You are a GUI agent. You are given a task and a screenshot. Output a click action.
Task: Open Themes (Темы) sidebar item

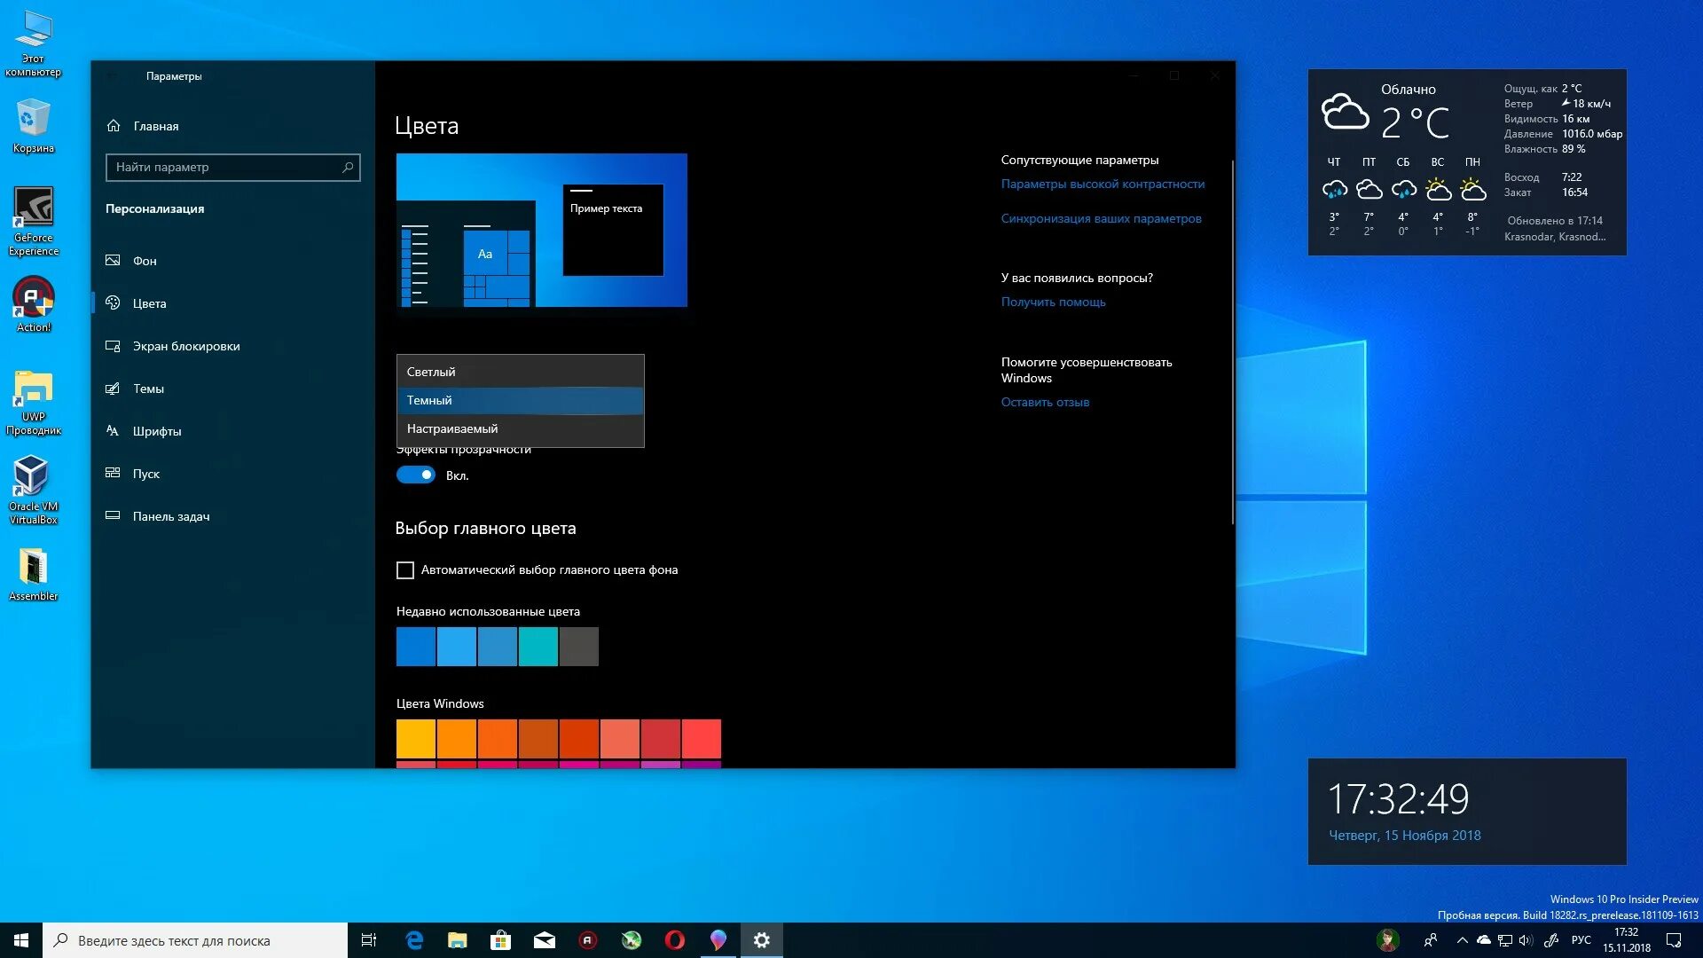coord(148,389)
